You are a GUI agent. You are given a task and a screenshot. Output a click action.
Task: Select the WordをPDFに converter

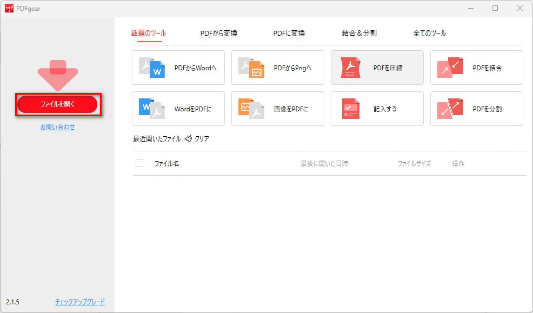(x=178, y=108)
